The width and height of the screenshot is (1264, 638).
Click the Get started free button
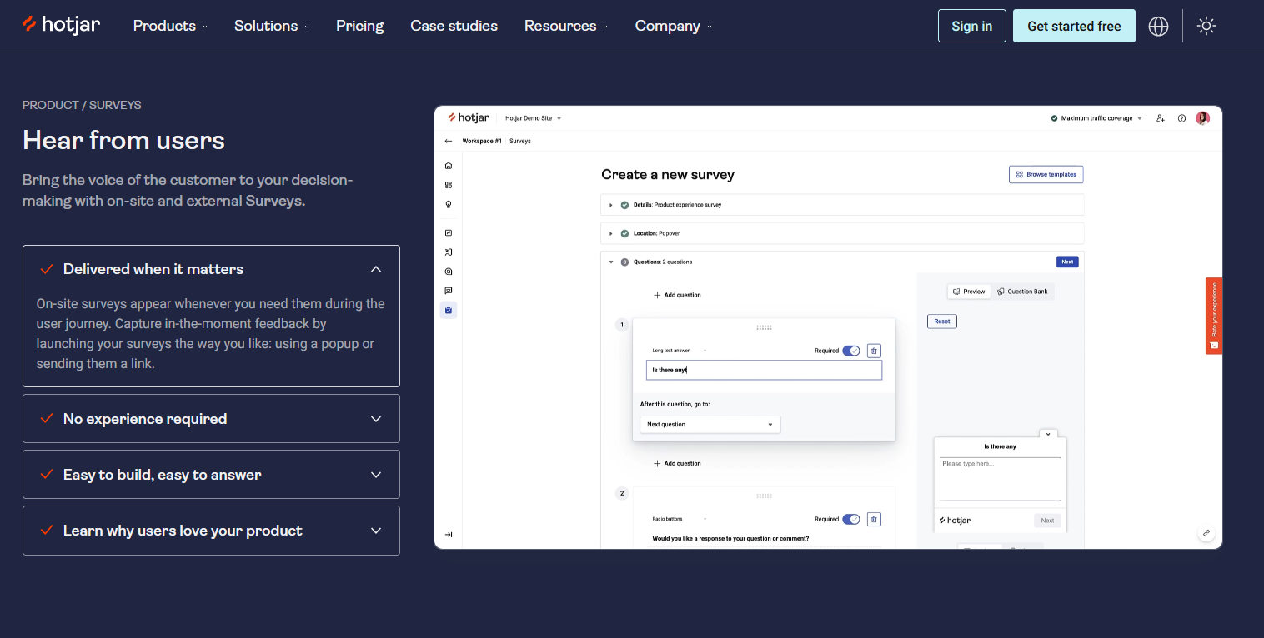(1074, 26)
